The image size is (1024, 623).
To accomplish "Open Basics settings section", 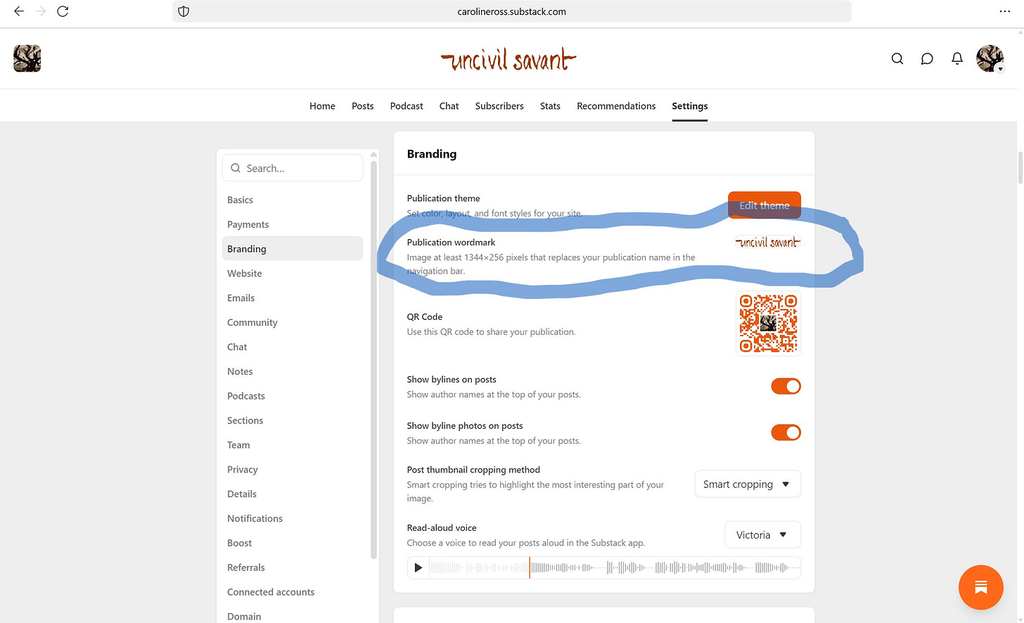I will click(x=293, y=200).
